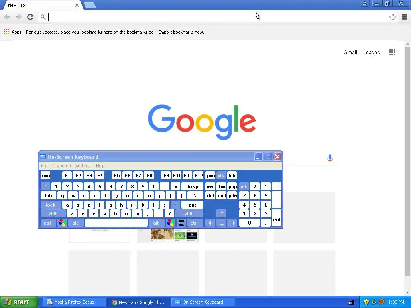Open the Chrome hamburger menu

[405, 17]
